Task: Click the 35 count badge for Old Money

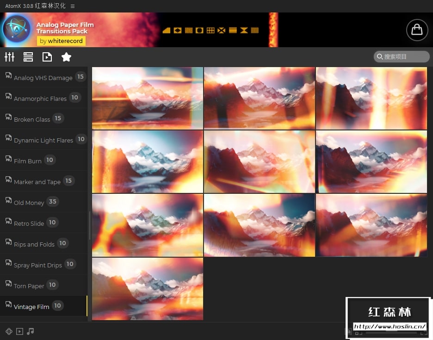Action: pos(52,202)
